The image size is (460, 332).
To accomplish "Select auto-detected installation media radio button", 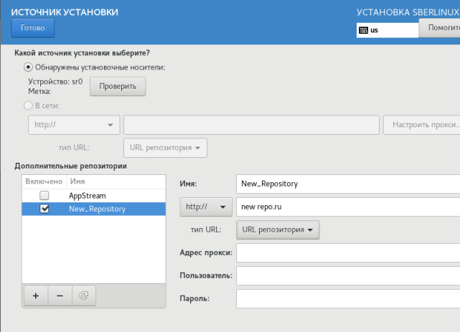I will click(29, 67).
